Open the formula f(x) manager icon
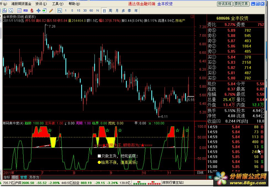This screenshot has height=187, width=269. (x=4, y=11)
